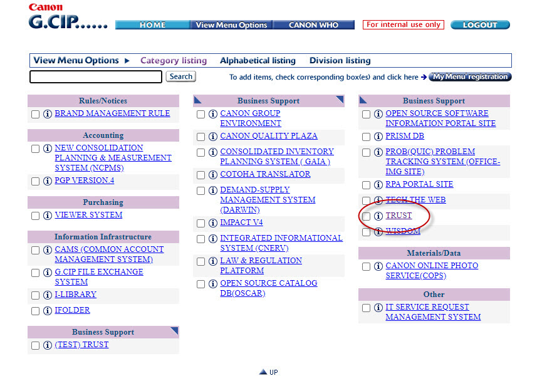Open info icon for LAW & REGULATION PLATFORM
Screen dimensions: 542x376
pyautogui.click(x=213, y=261)
